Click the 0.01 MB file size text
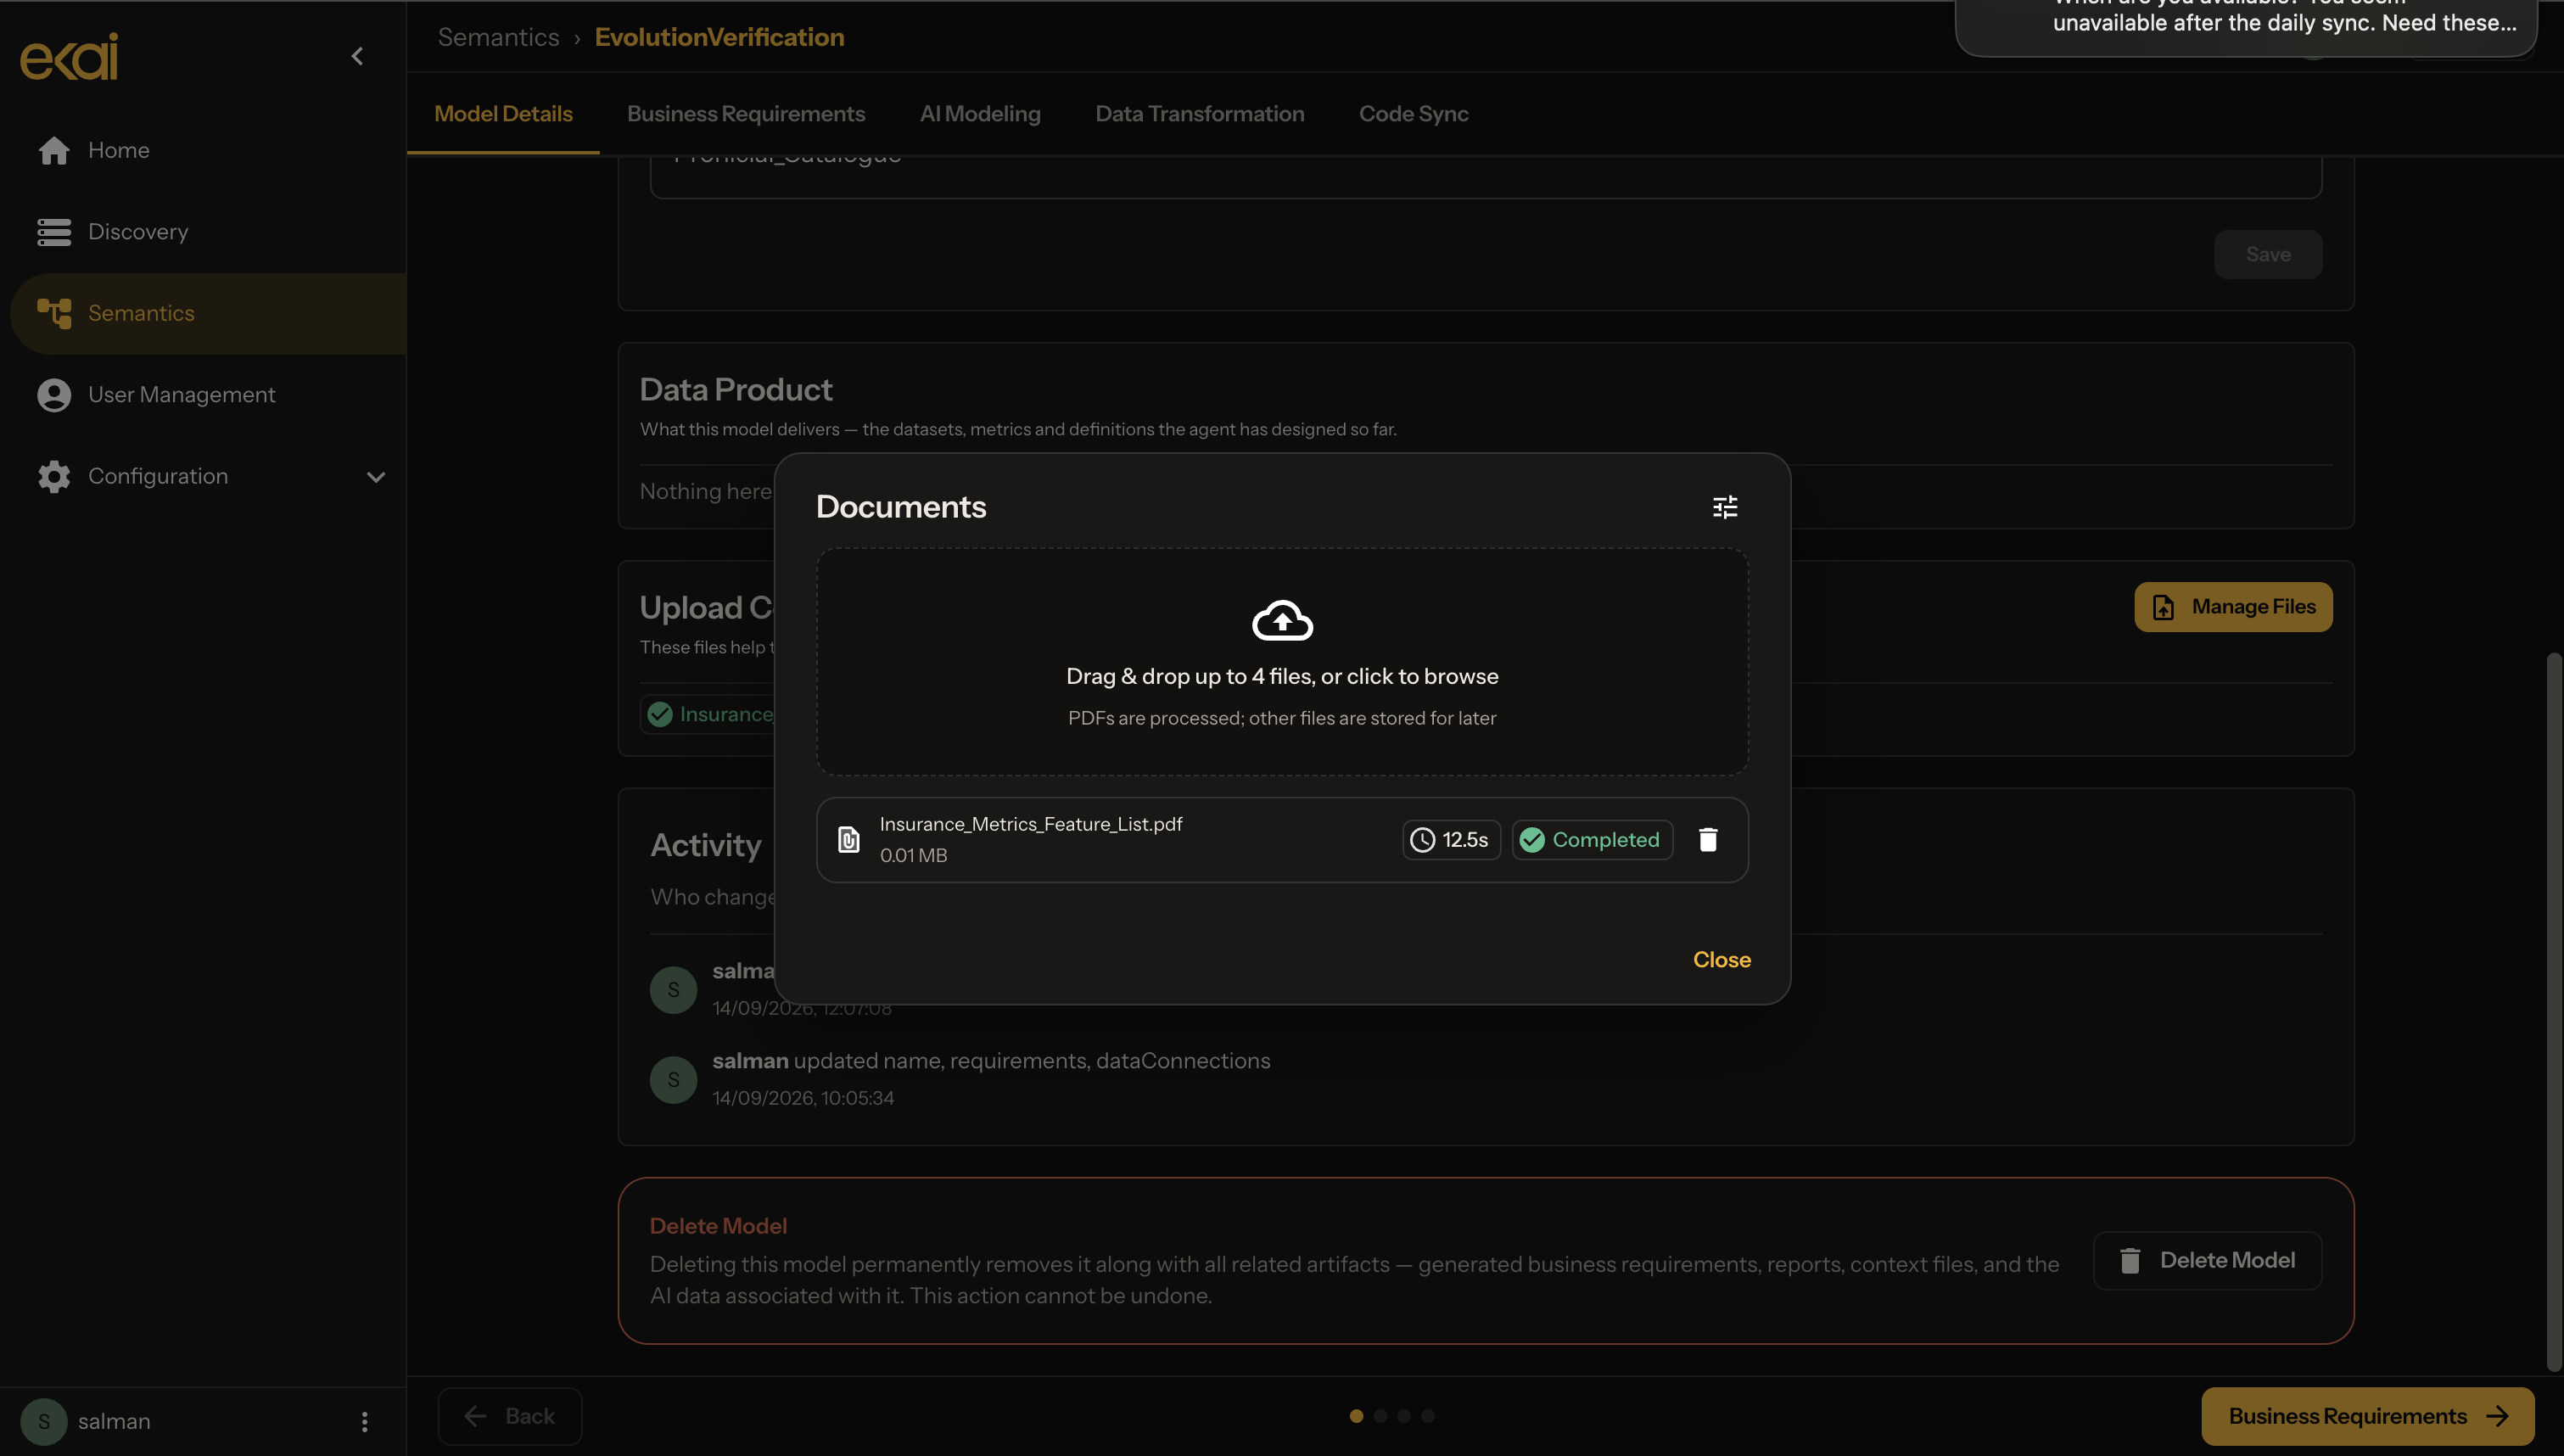Screen dimensions: 2564x1456 pos(913,856)
